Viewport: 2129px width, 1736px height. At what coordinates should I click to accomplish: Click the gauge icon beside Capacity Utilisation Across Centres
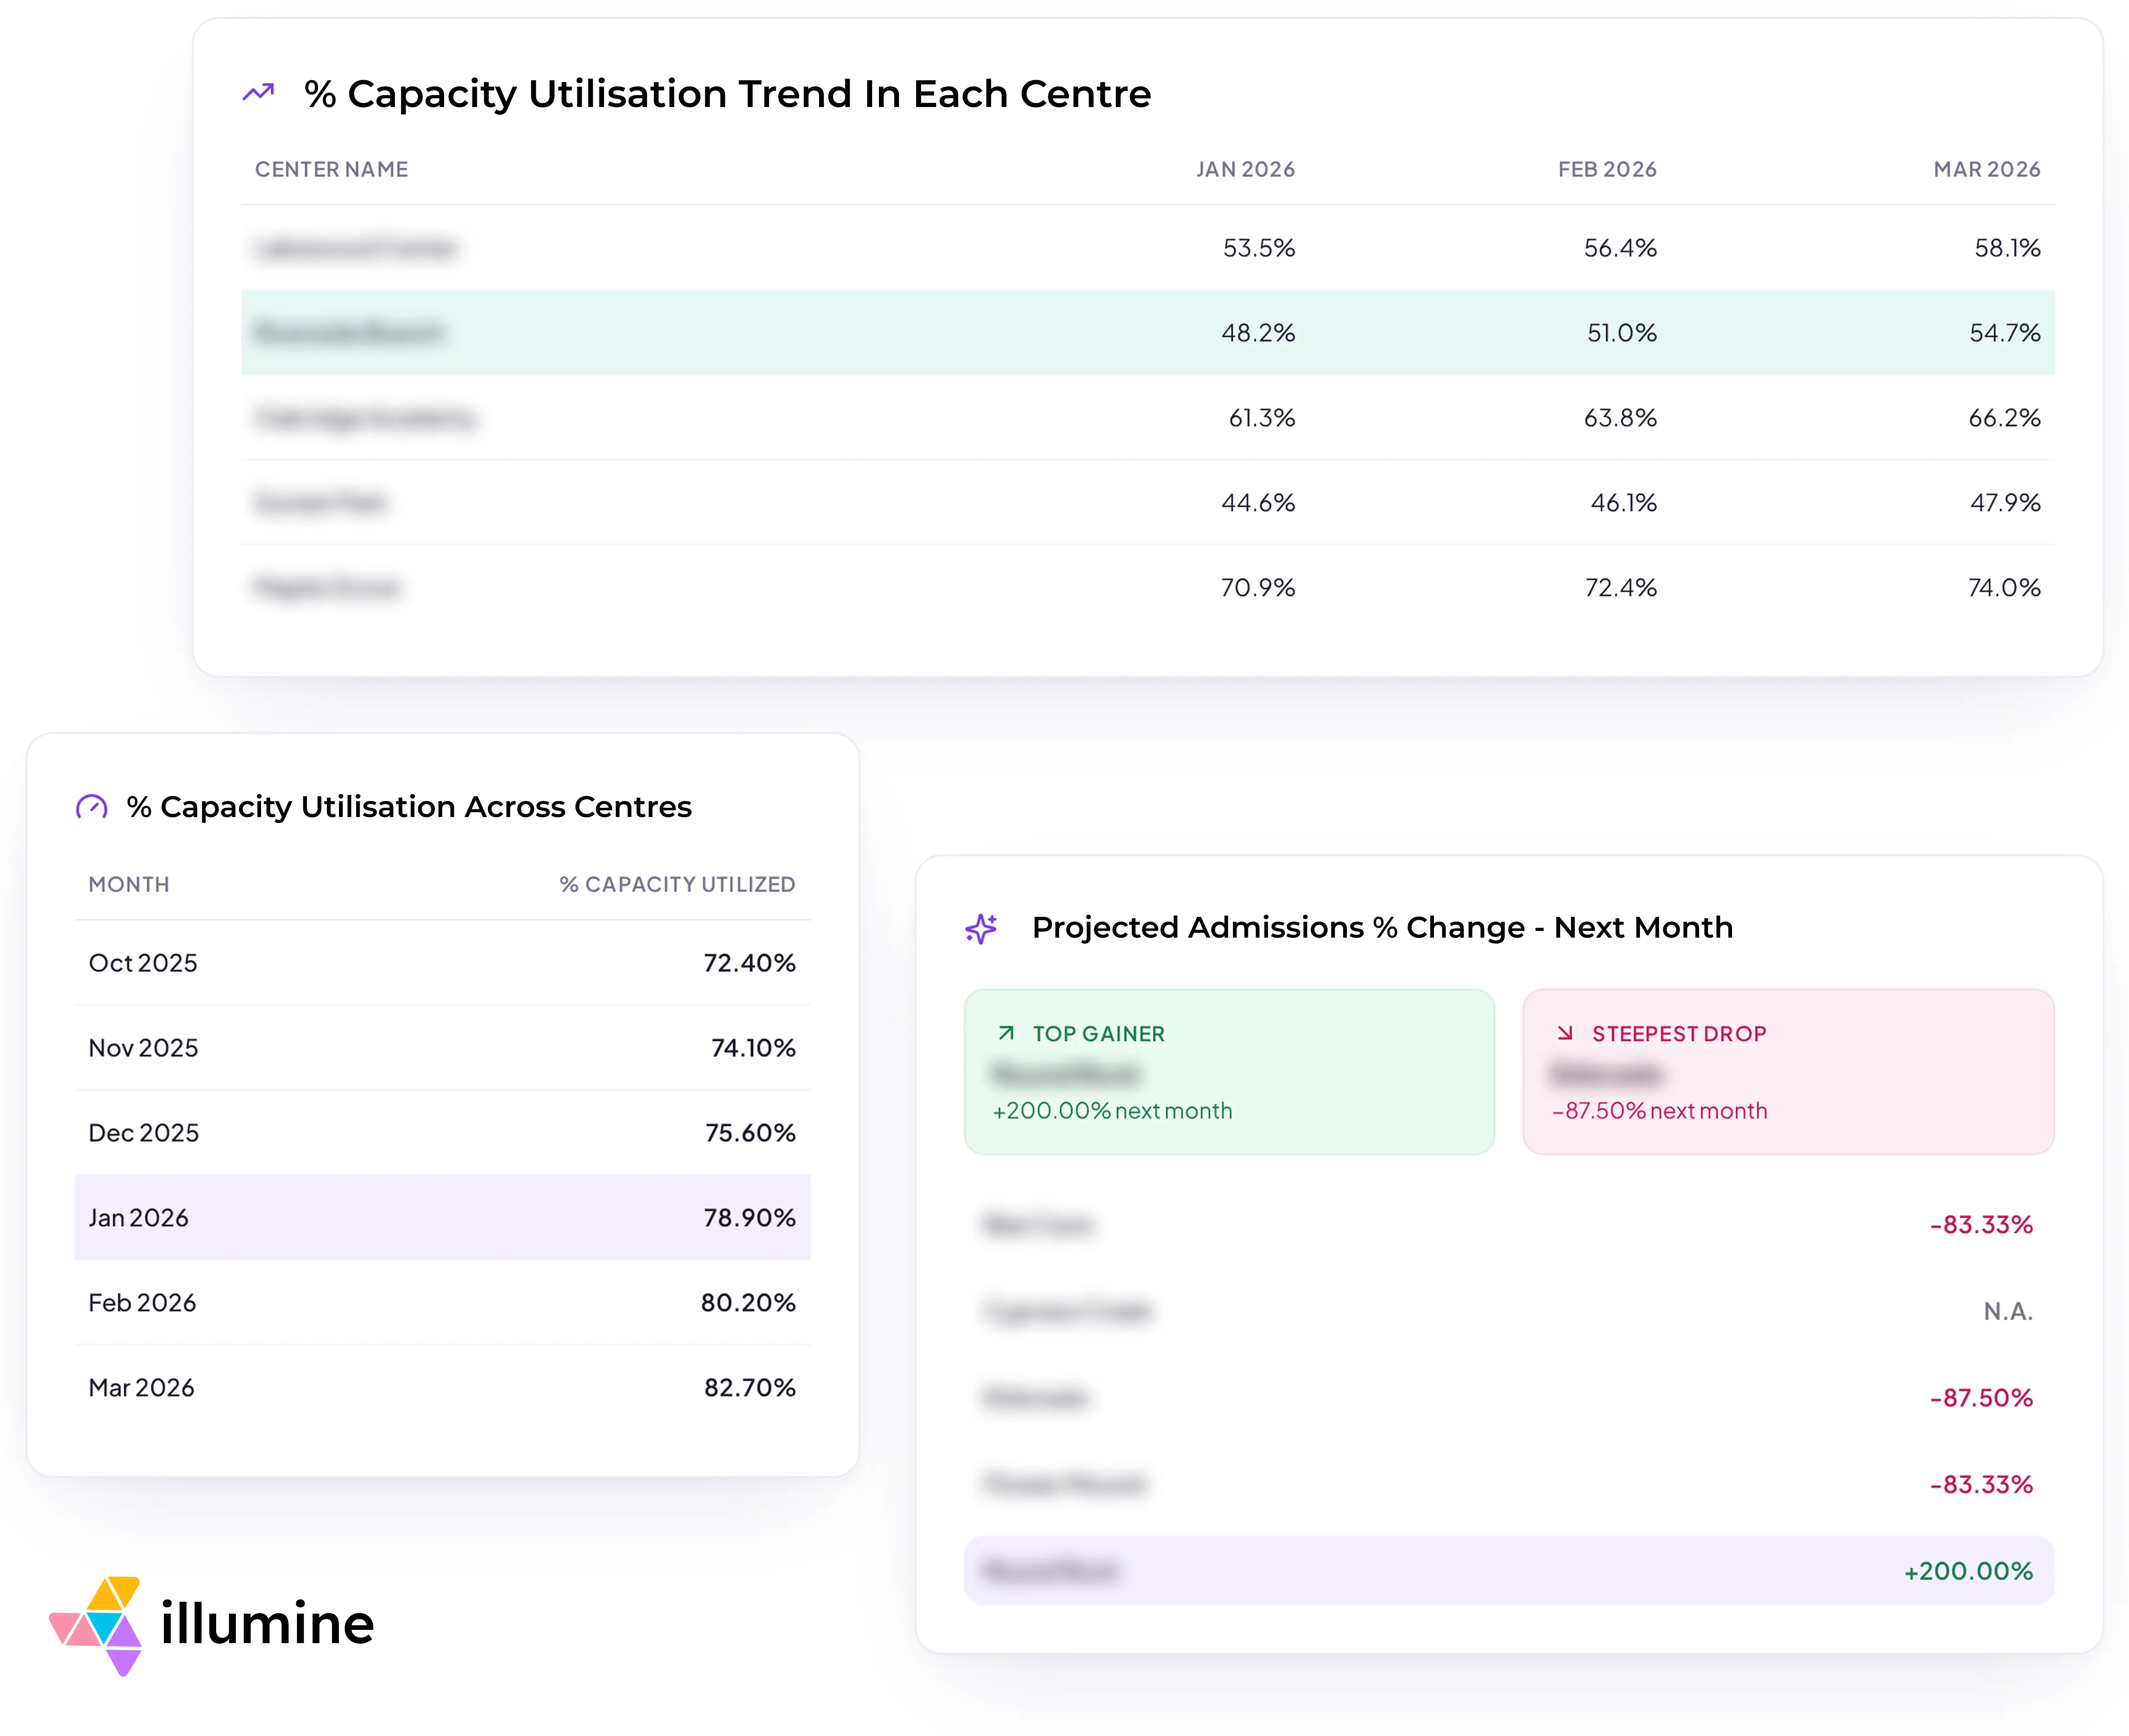click(92, 807)
